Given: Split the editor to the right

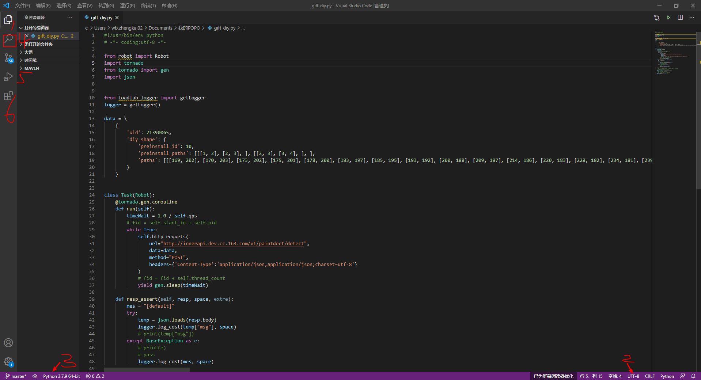Looking at the screenshot, I should [680, 18].
